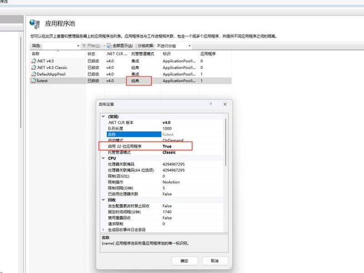
Task: Sort by the .NET CLR column header
Action: click(x=116, y=54)
